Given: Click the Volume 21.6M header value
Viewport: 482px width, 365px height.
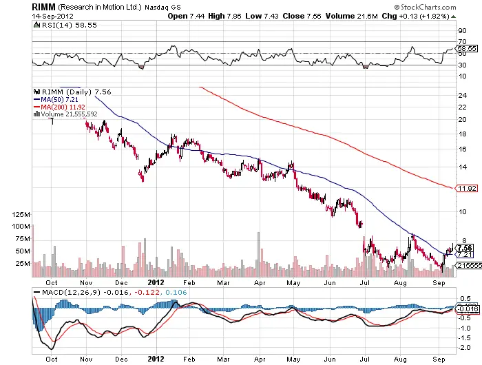Looking at the screenshot, I should tap(352, 16).
